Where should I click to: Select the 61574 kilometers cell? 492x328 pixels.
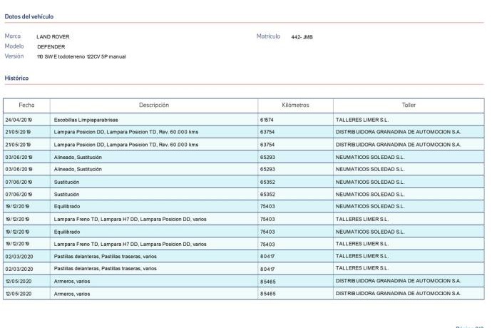(x=267, y=120)
